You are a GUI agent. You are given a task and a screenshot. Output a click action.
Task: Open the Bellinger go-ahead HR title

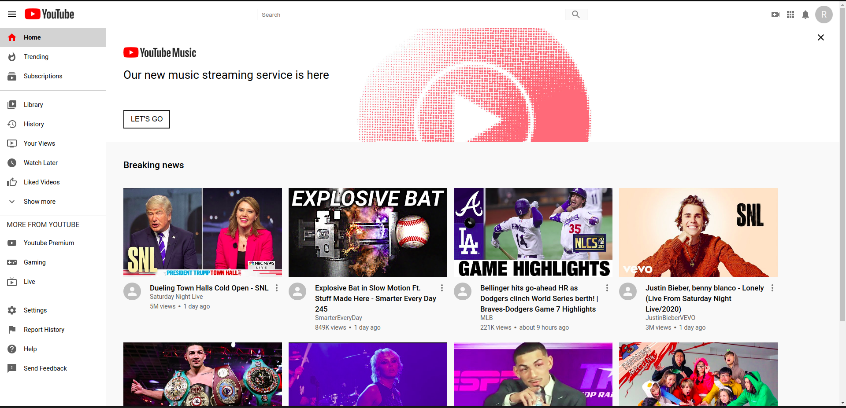pos(539,298)
